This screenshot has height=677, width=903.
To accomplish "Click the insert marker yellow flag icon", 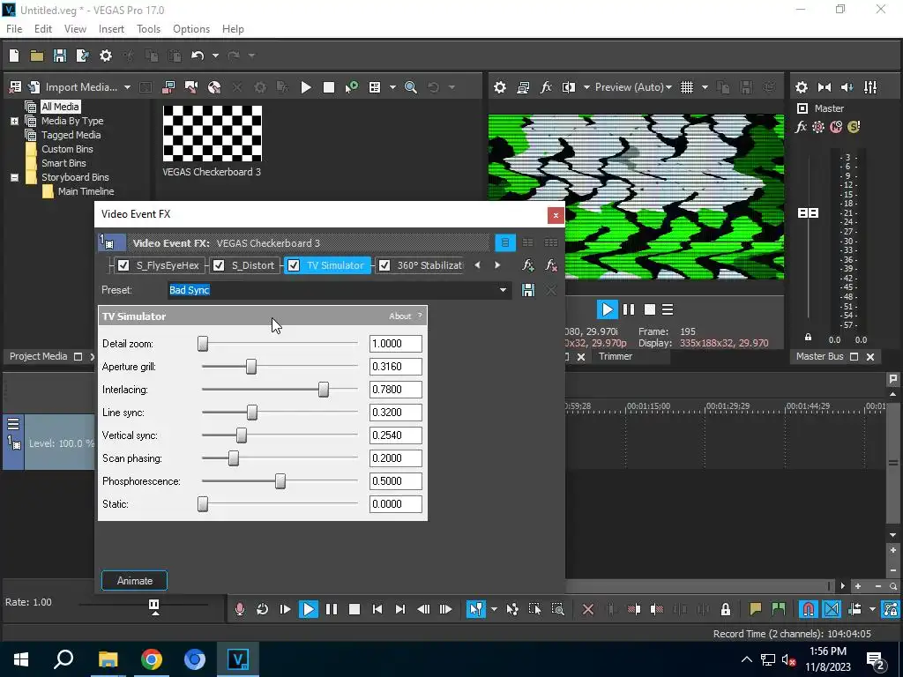I will [x=755, y=609].
